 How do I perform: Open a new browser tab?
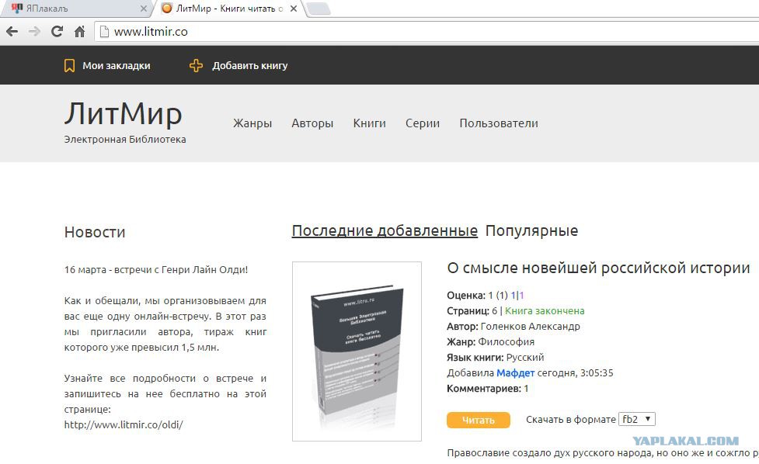(x=319, y=9)
